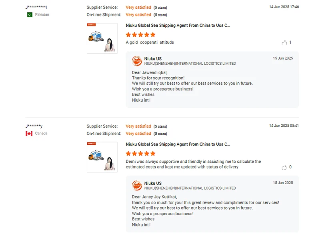The height and width of the screenshot is (240, 320).
Task: Click the Pakistan flag icon
Action: coord(30,15)
